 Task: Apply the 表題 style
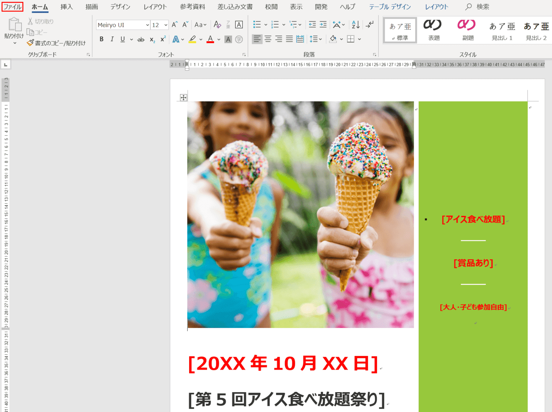click(434, 31)
